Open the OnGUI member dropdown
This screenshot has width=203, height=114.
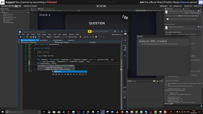(x=106, y=42)
